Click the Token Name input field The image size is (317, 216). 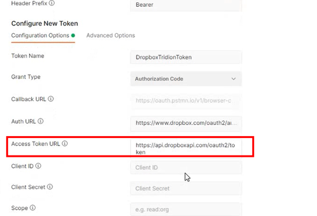click(186, 57)
